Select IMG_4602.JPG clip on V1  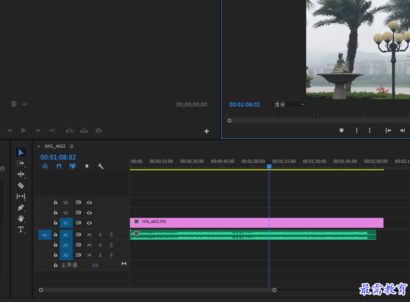pyautogui.click(x=257, y=223)
